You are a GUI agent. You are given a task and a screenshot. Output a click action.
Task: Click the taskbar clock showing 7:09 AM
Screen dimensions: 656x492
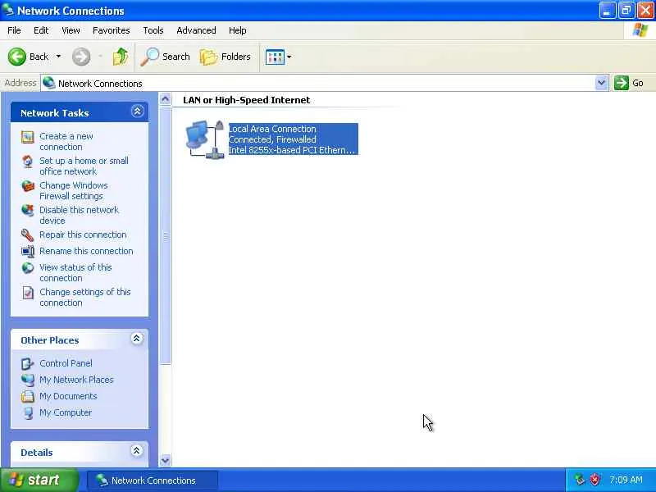[x=626, y=480]
